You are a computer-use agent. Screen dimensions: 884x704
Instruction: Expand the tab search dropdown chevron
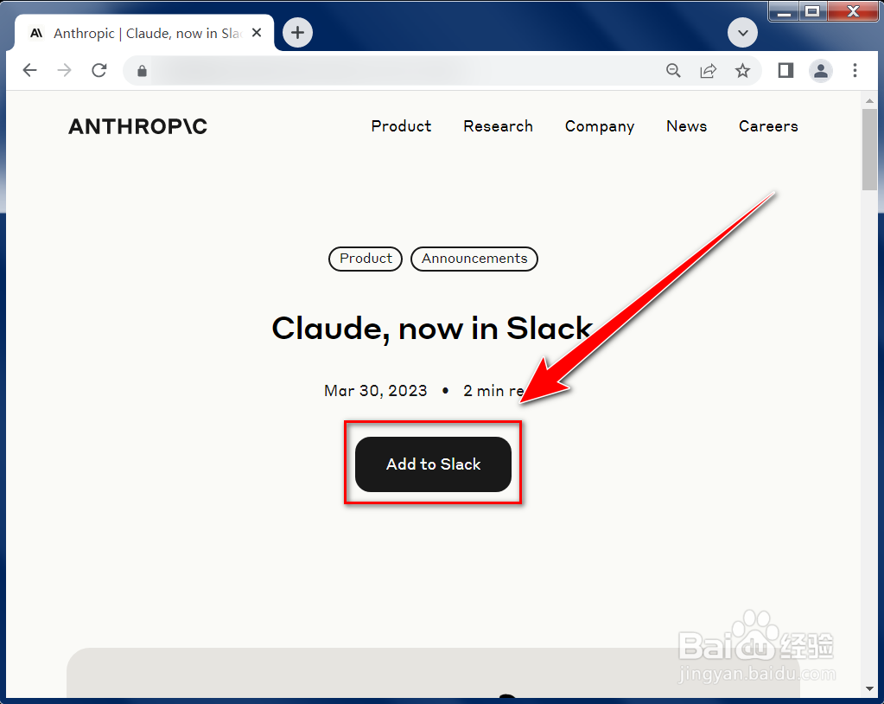pos(742,33)
